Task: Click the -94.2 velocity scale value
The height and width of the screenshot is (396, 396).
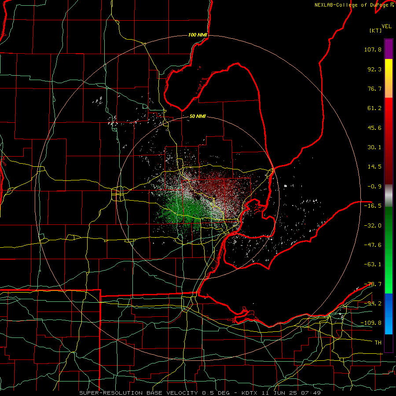Action: click(373, 304)
